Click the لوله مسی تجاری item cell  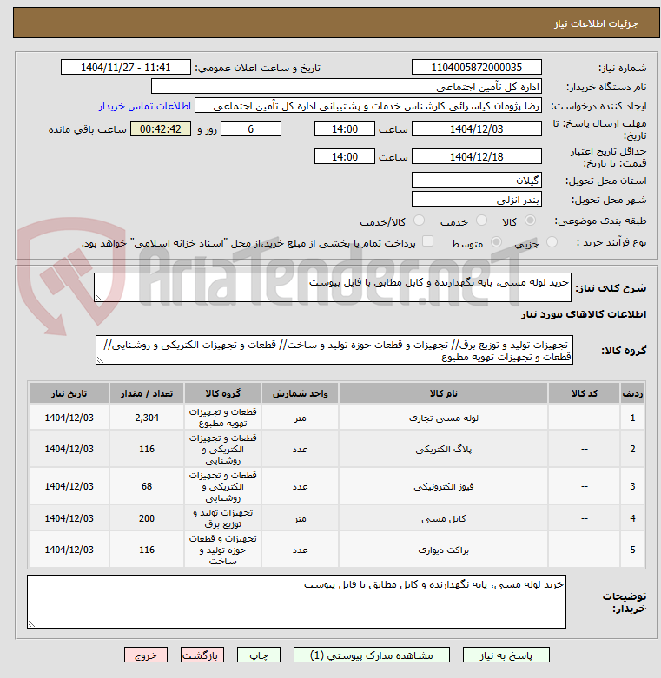click(x=443, y=418)
